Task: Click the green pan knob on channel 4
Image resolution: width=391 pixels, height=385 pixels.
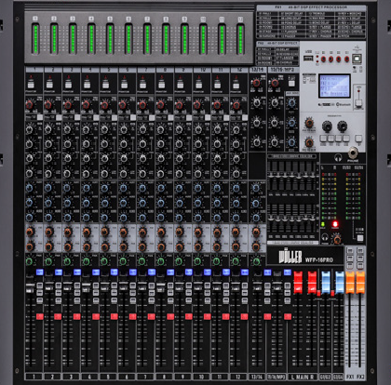Action: [86, 261]
